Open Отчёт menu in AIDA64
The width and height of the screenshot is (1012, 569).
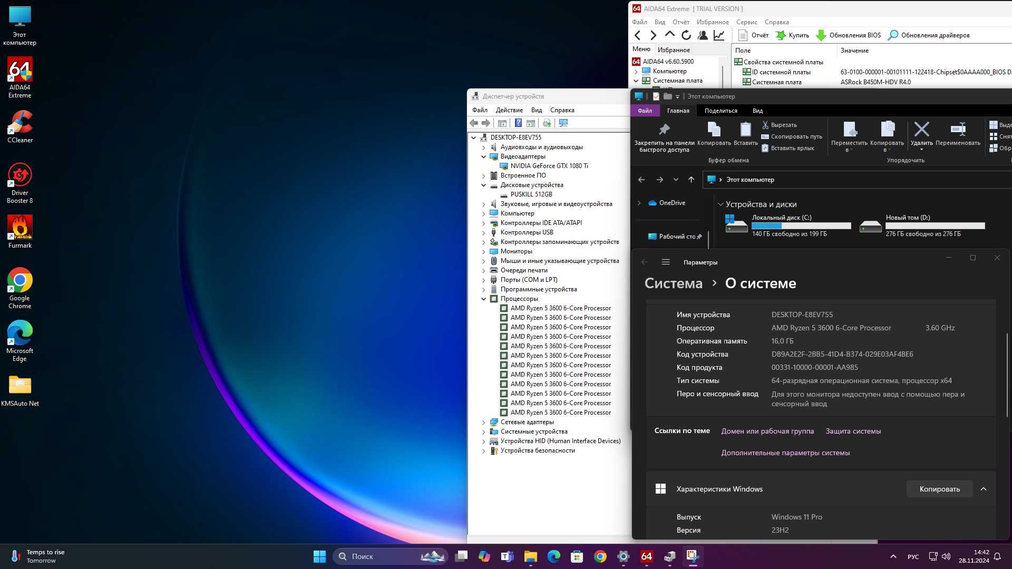click(x=680, y=22)
